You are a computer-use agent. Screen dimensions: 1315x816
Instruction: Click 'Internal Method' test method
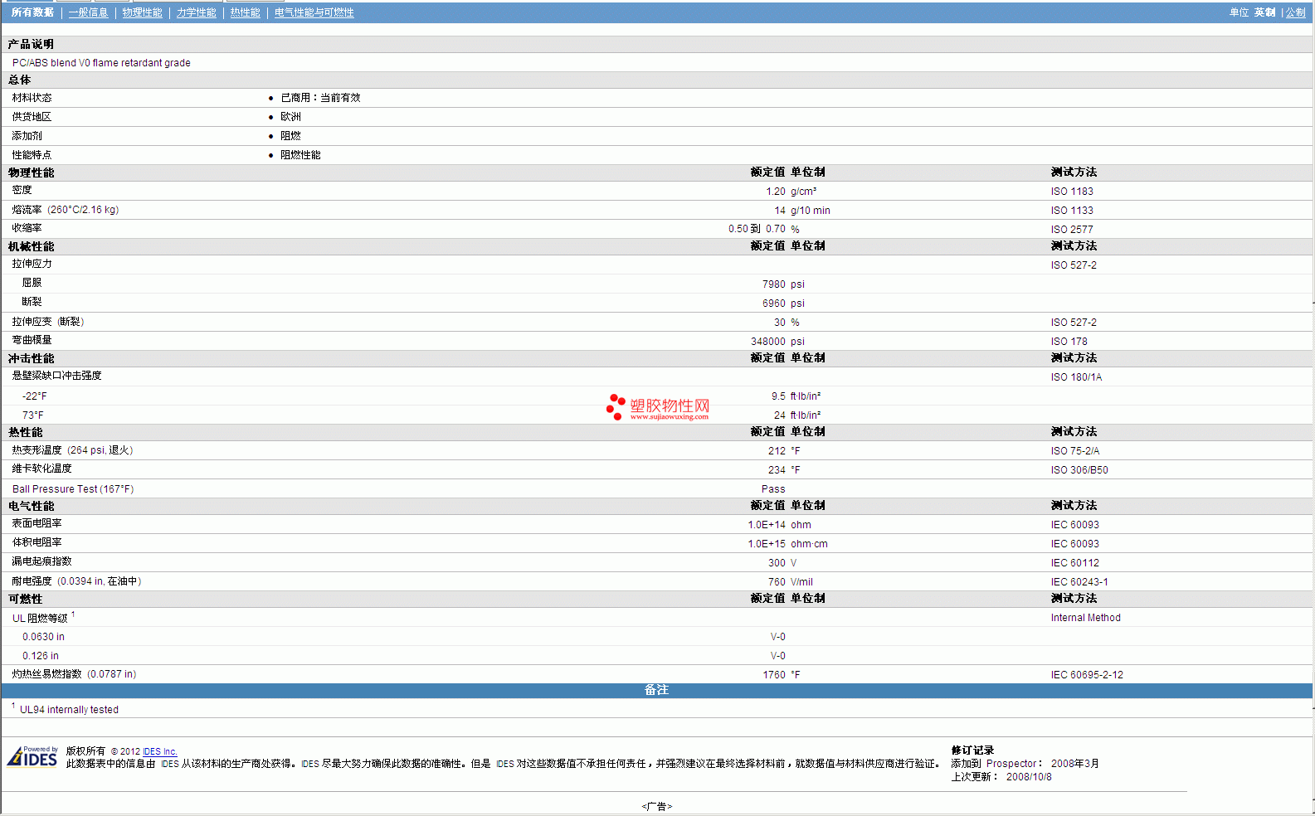tap(1085, 618)
